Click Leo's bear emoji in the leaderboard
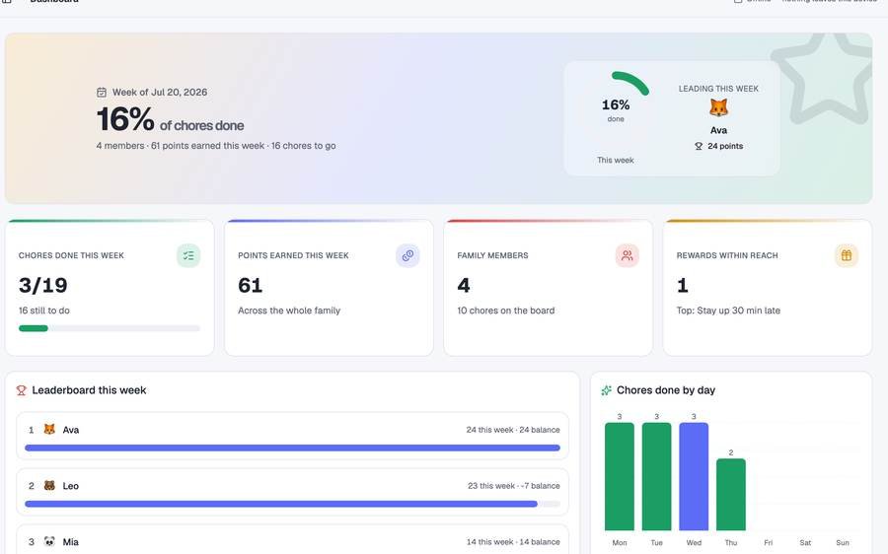The image size is (888, 554). pos(50,486)
